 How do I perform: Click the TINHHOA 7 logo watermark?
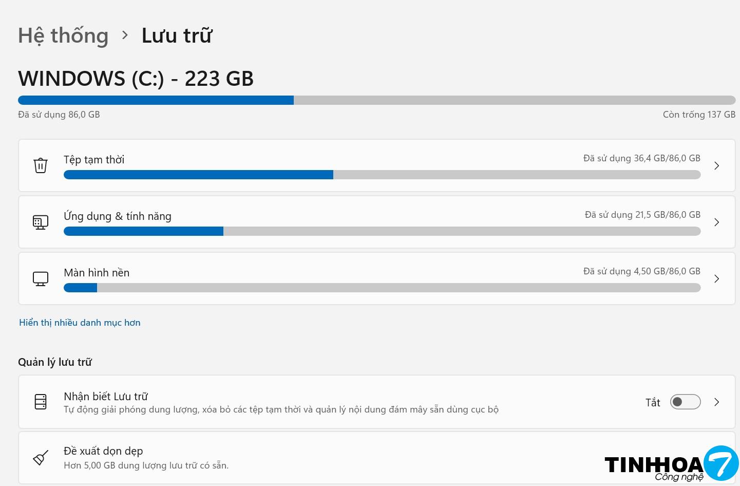(x=671, y=464)
